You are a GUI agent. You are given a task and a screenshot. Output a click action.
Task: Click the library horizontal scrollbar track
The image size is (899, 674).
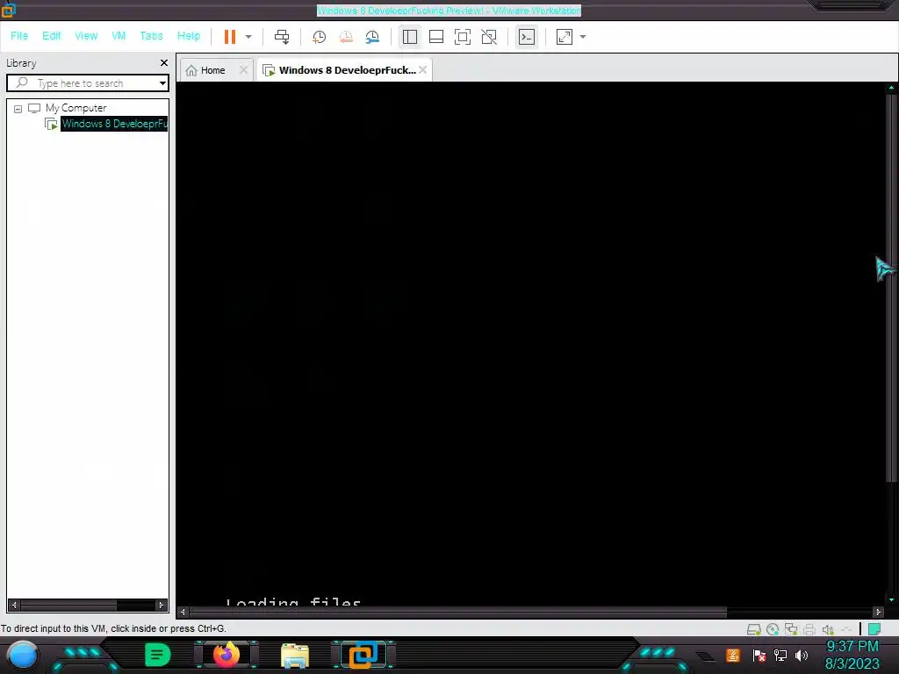coord(88,605)
